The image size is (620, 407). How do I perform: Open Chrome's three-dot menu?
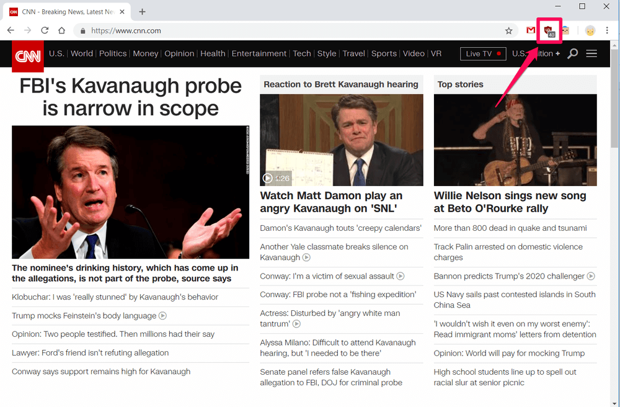[x=607, y=30]
